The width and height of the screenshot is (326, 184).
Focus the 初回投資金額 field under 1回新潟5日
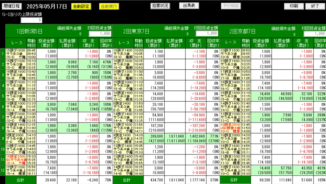tap(100, 33)
